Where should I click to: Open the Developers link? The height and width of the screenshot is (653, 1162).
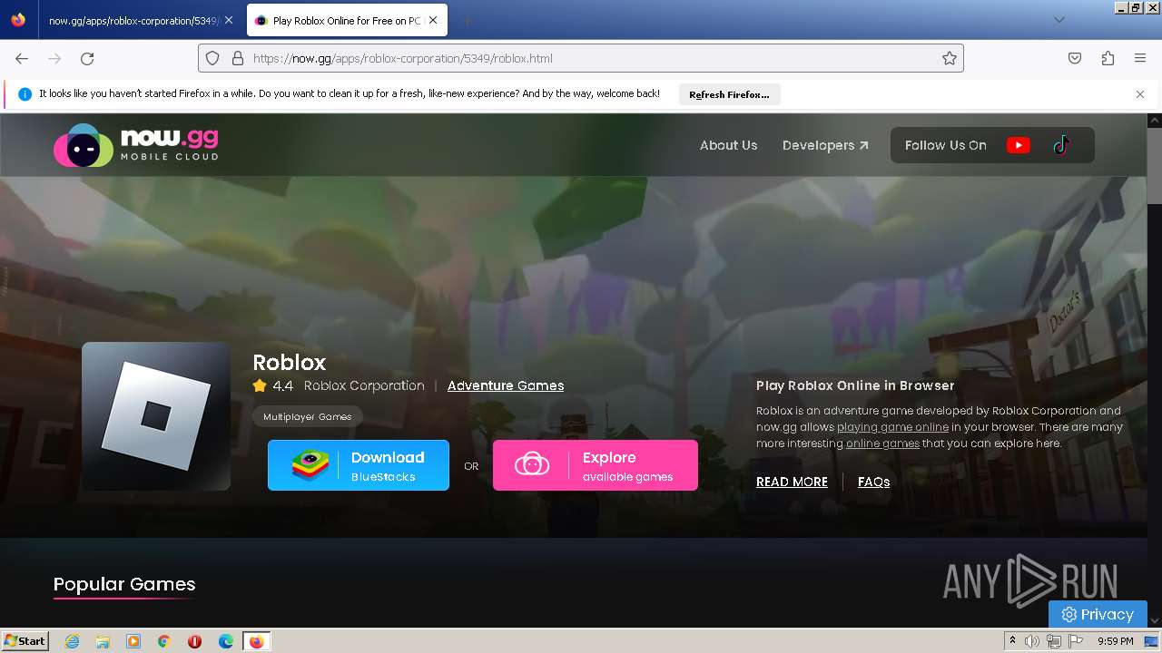[825, 145]
